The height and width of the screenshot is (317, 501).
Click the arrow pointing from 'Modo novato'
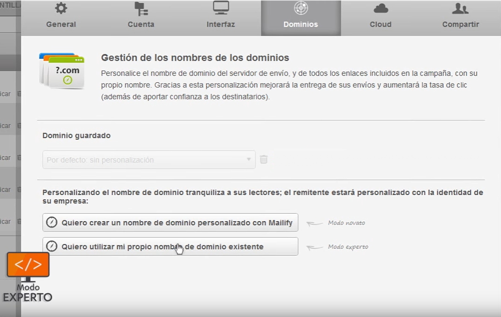click(x=315, y=223)
